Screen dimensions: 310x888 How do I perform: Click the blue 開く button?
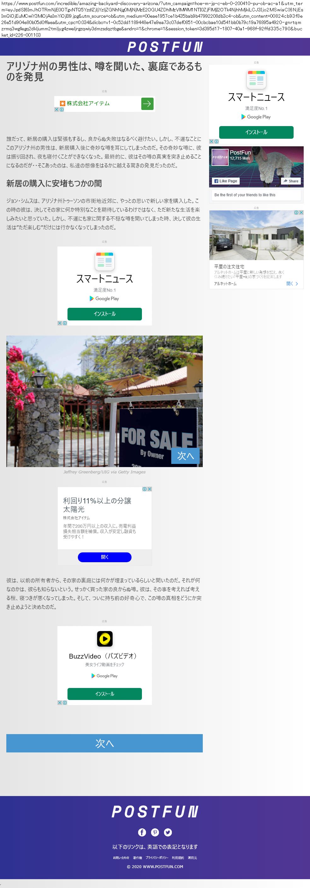tap(105, 557)
